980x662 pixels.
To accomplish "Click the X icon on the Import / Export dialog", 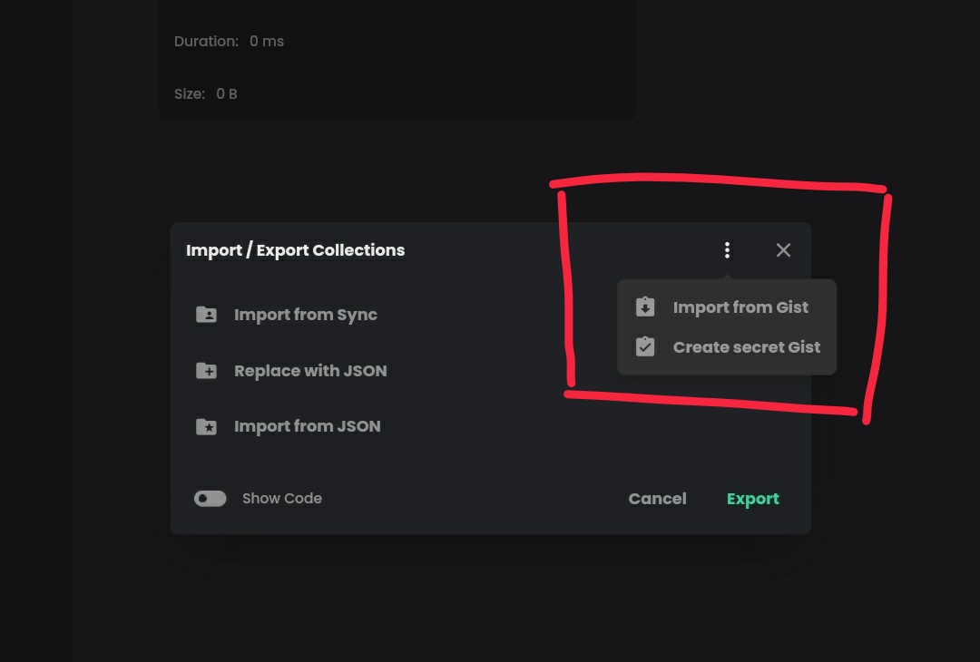I will [783, 249].
